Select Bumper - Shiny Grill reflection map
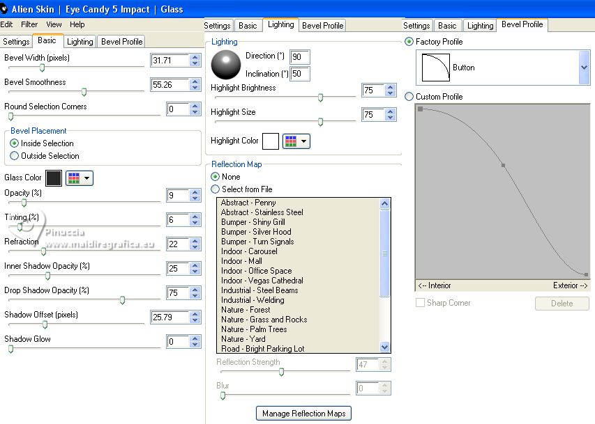The width and height of the screenshot is (595, 424). (253, 222)
